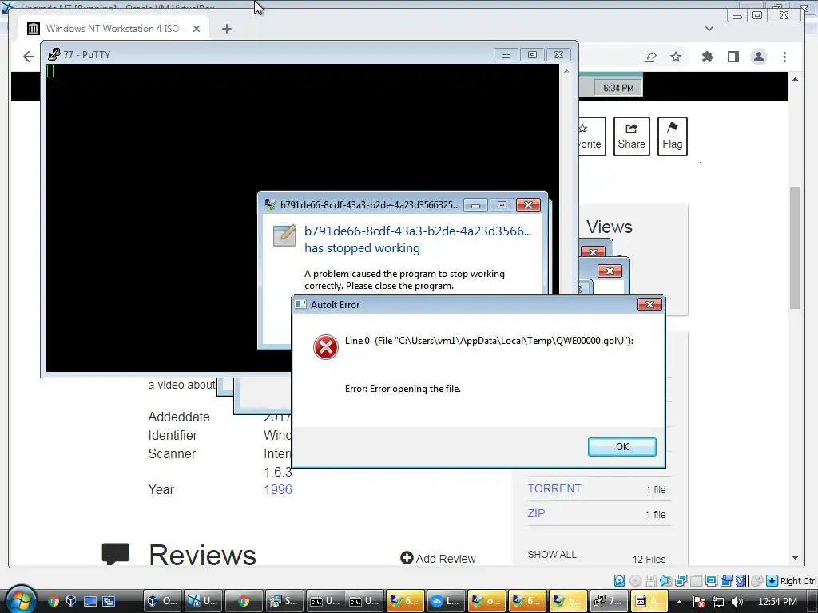The height and width of the screenshot is (613, 818).
Task: Click SHOW ALL download options
Action: pos(552,554)
